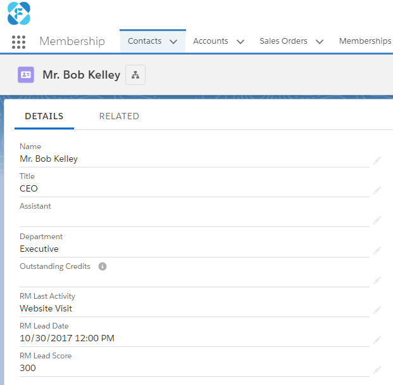Click the RM Last Activity label
Screen dimensions: 393x385
47,296
